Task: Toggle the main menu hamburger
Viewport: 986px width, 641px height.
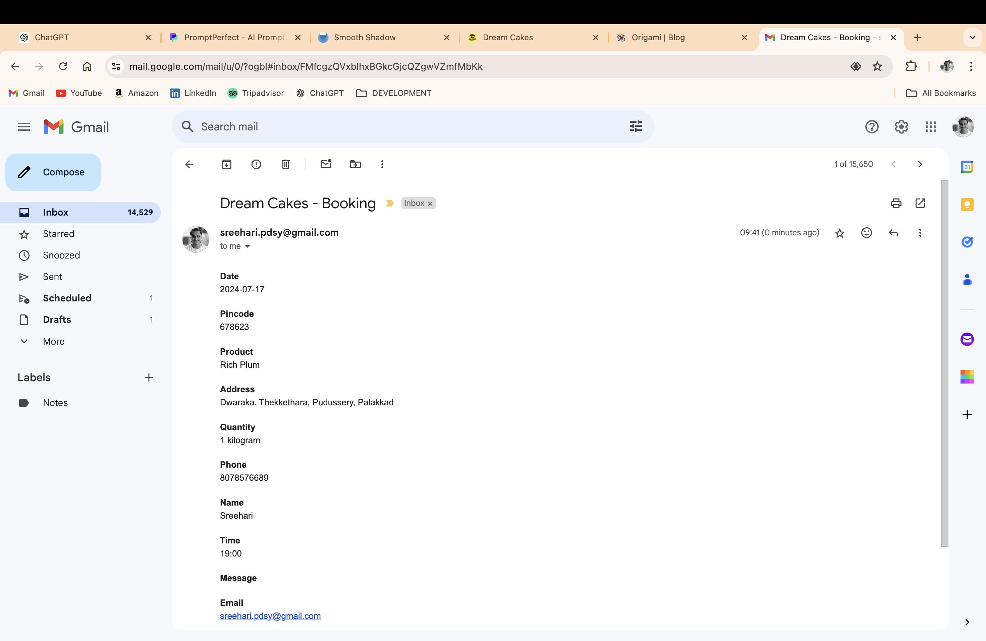Action: coord(24,127)
